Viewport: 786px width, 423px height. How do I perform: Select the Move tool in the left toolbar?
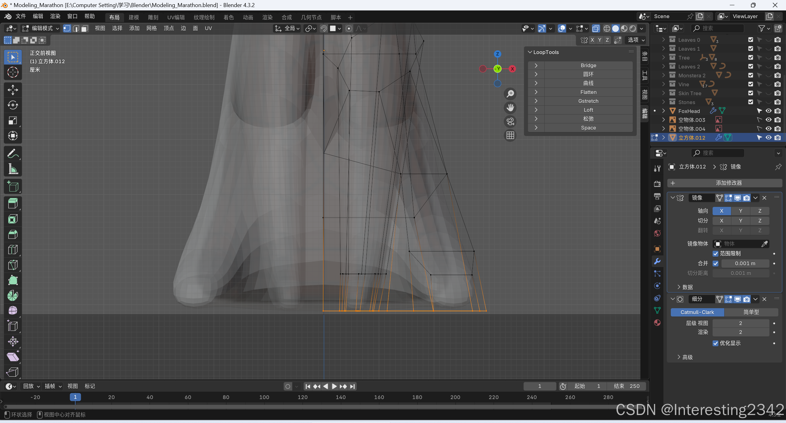click(x=13, y=90)
